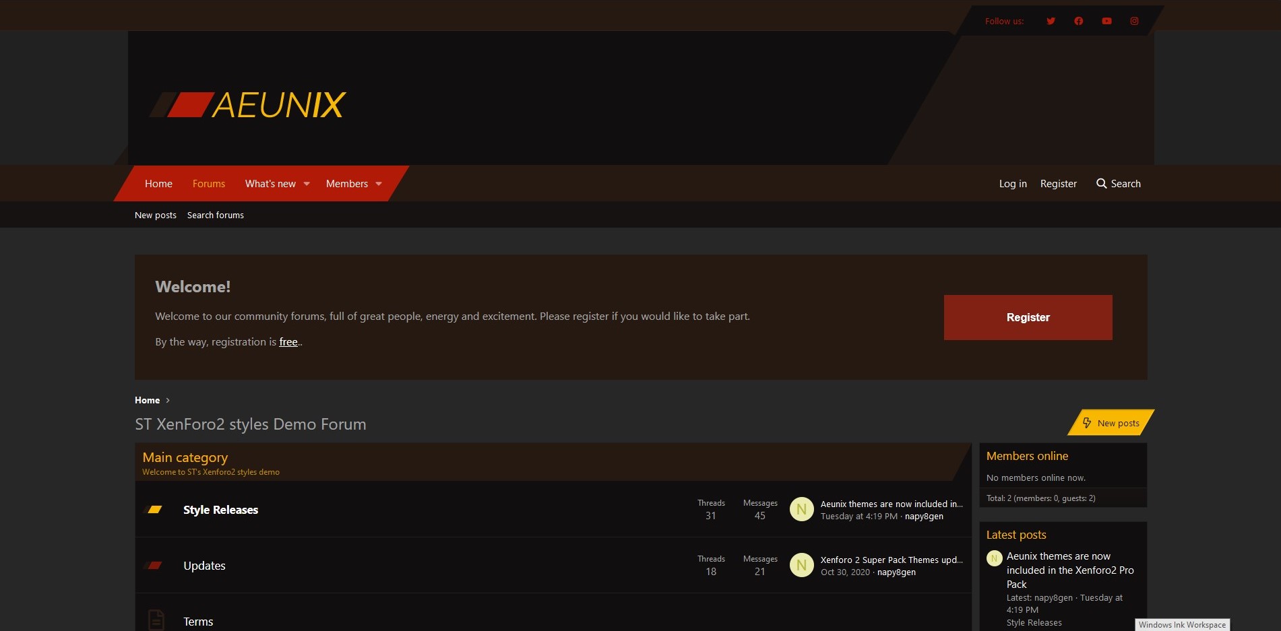Click the 'Follow us:' label
The height and width of the screenshot is (631, 1281).
[x=1004, y=22]
